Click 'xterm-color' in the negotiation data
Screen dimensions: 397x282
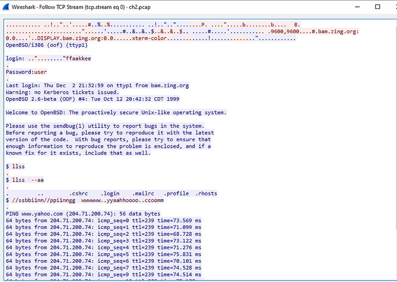click(149, 38)
